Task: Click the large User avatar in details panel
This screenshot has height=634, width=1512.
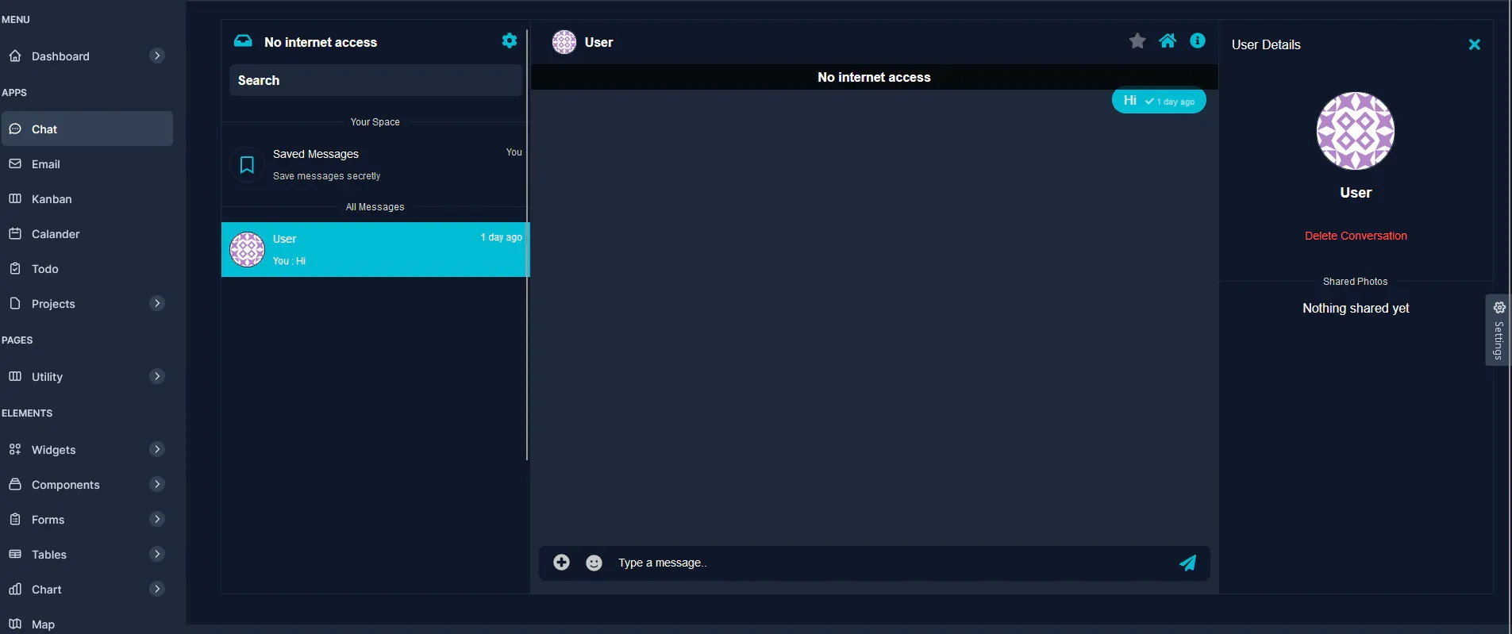Action: (1356, 131)
